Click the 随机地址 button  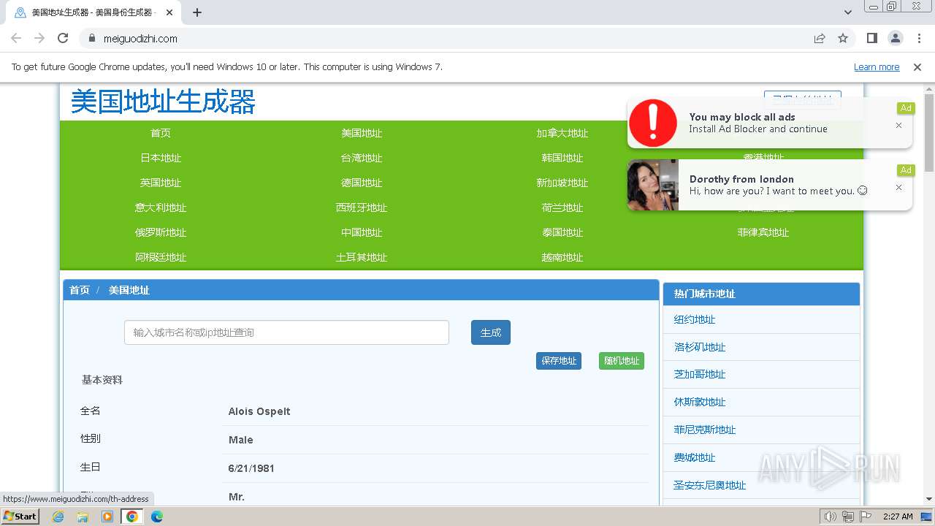click(x=622, y=361)
